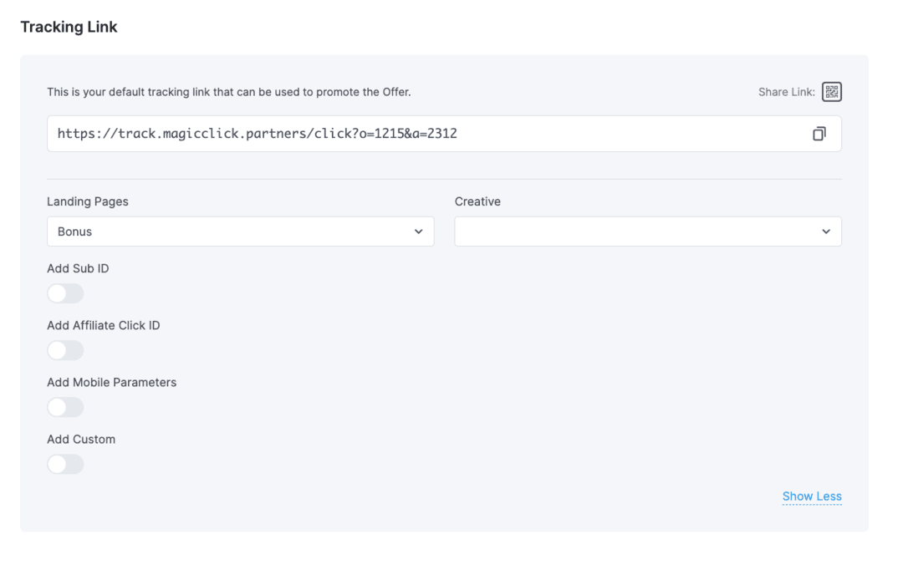Click the QR code share link icon
The image size is (903, 570).
click(x=831, y=92)
